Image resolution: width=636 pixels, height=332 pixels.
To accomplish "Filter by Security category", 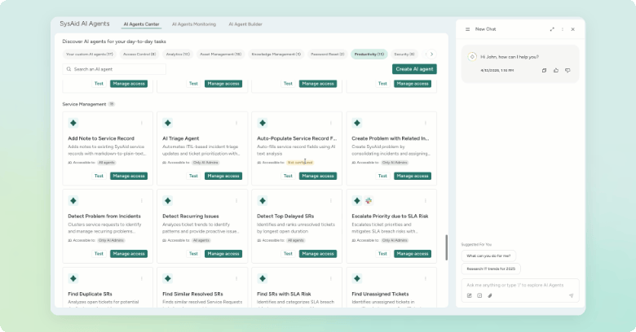I will [404, 55].
